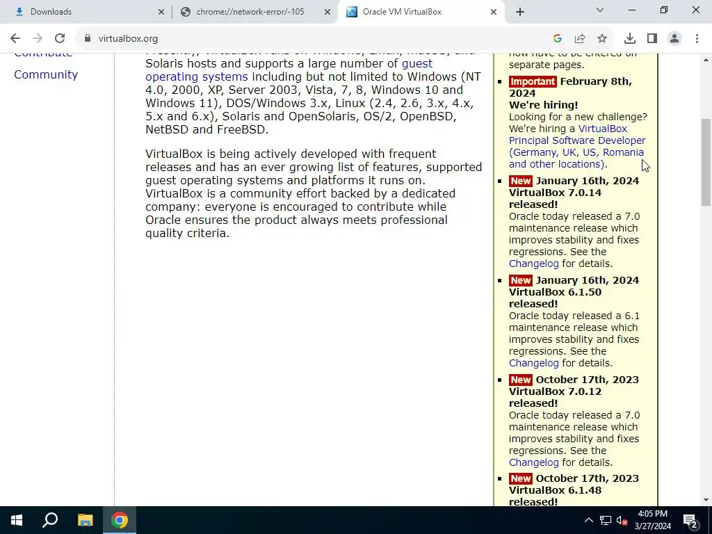Viewport: 712px width, 534px height.
Task: Open VirtualBox Principal Software Developer link
Action: point(576,146)
